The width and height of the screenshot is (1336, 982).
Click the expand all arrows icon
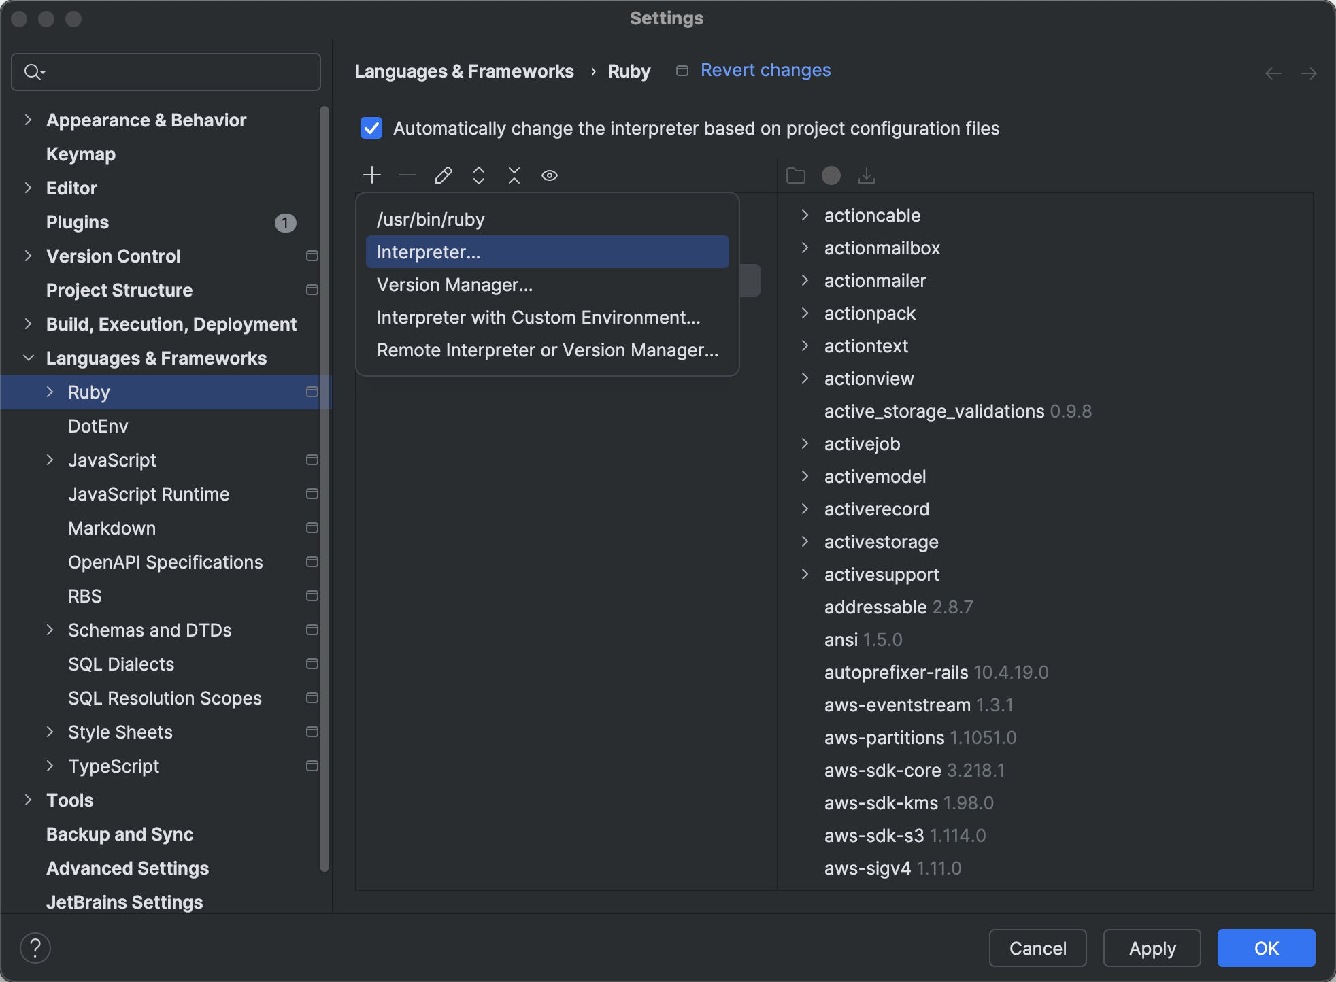479,175
